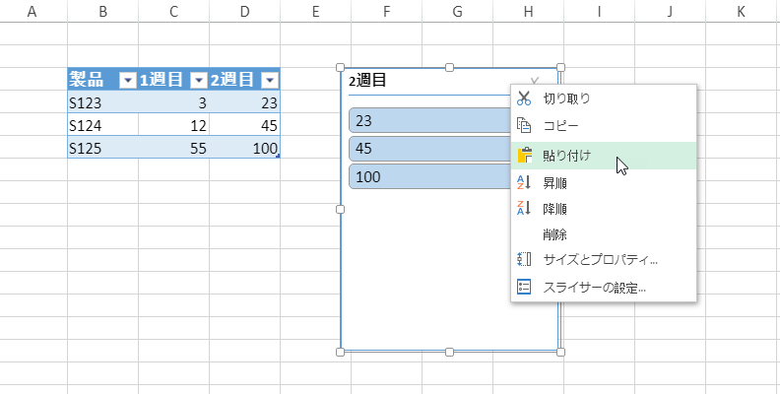
Task: Click the Z-A descending sort icon
Action: coord(524,208)
